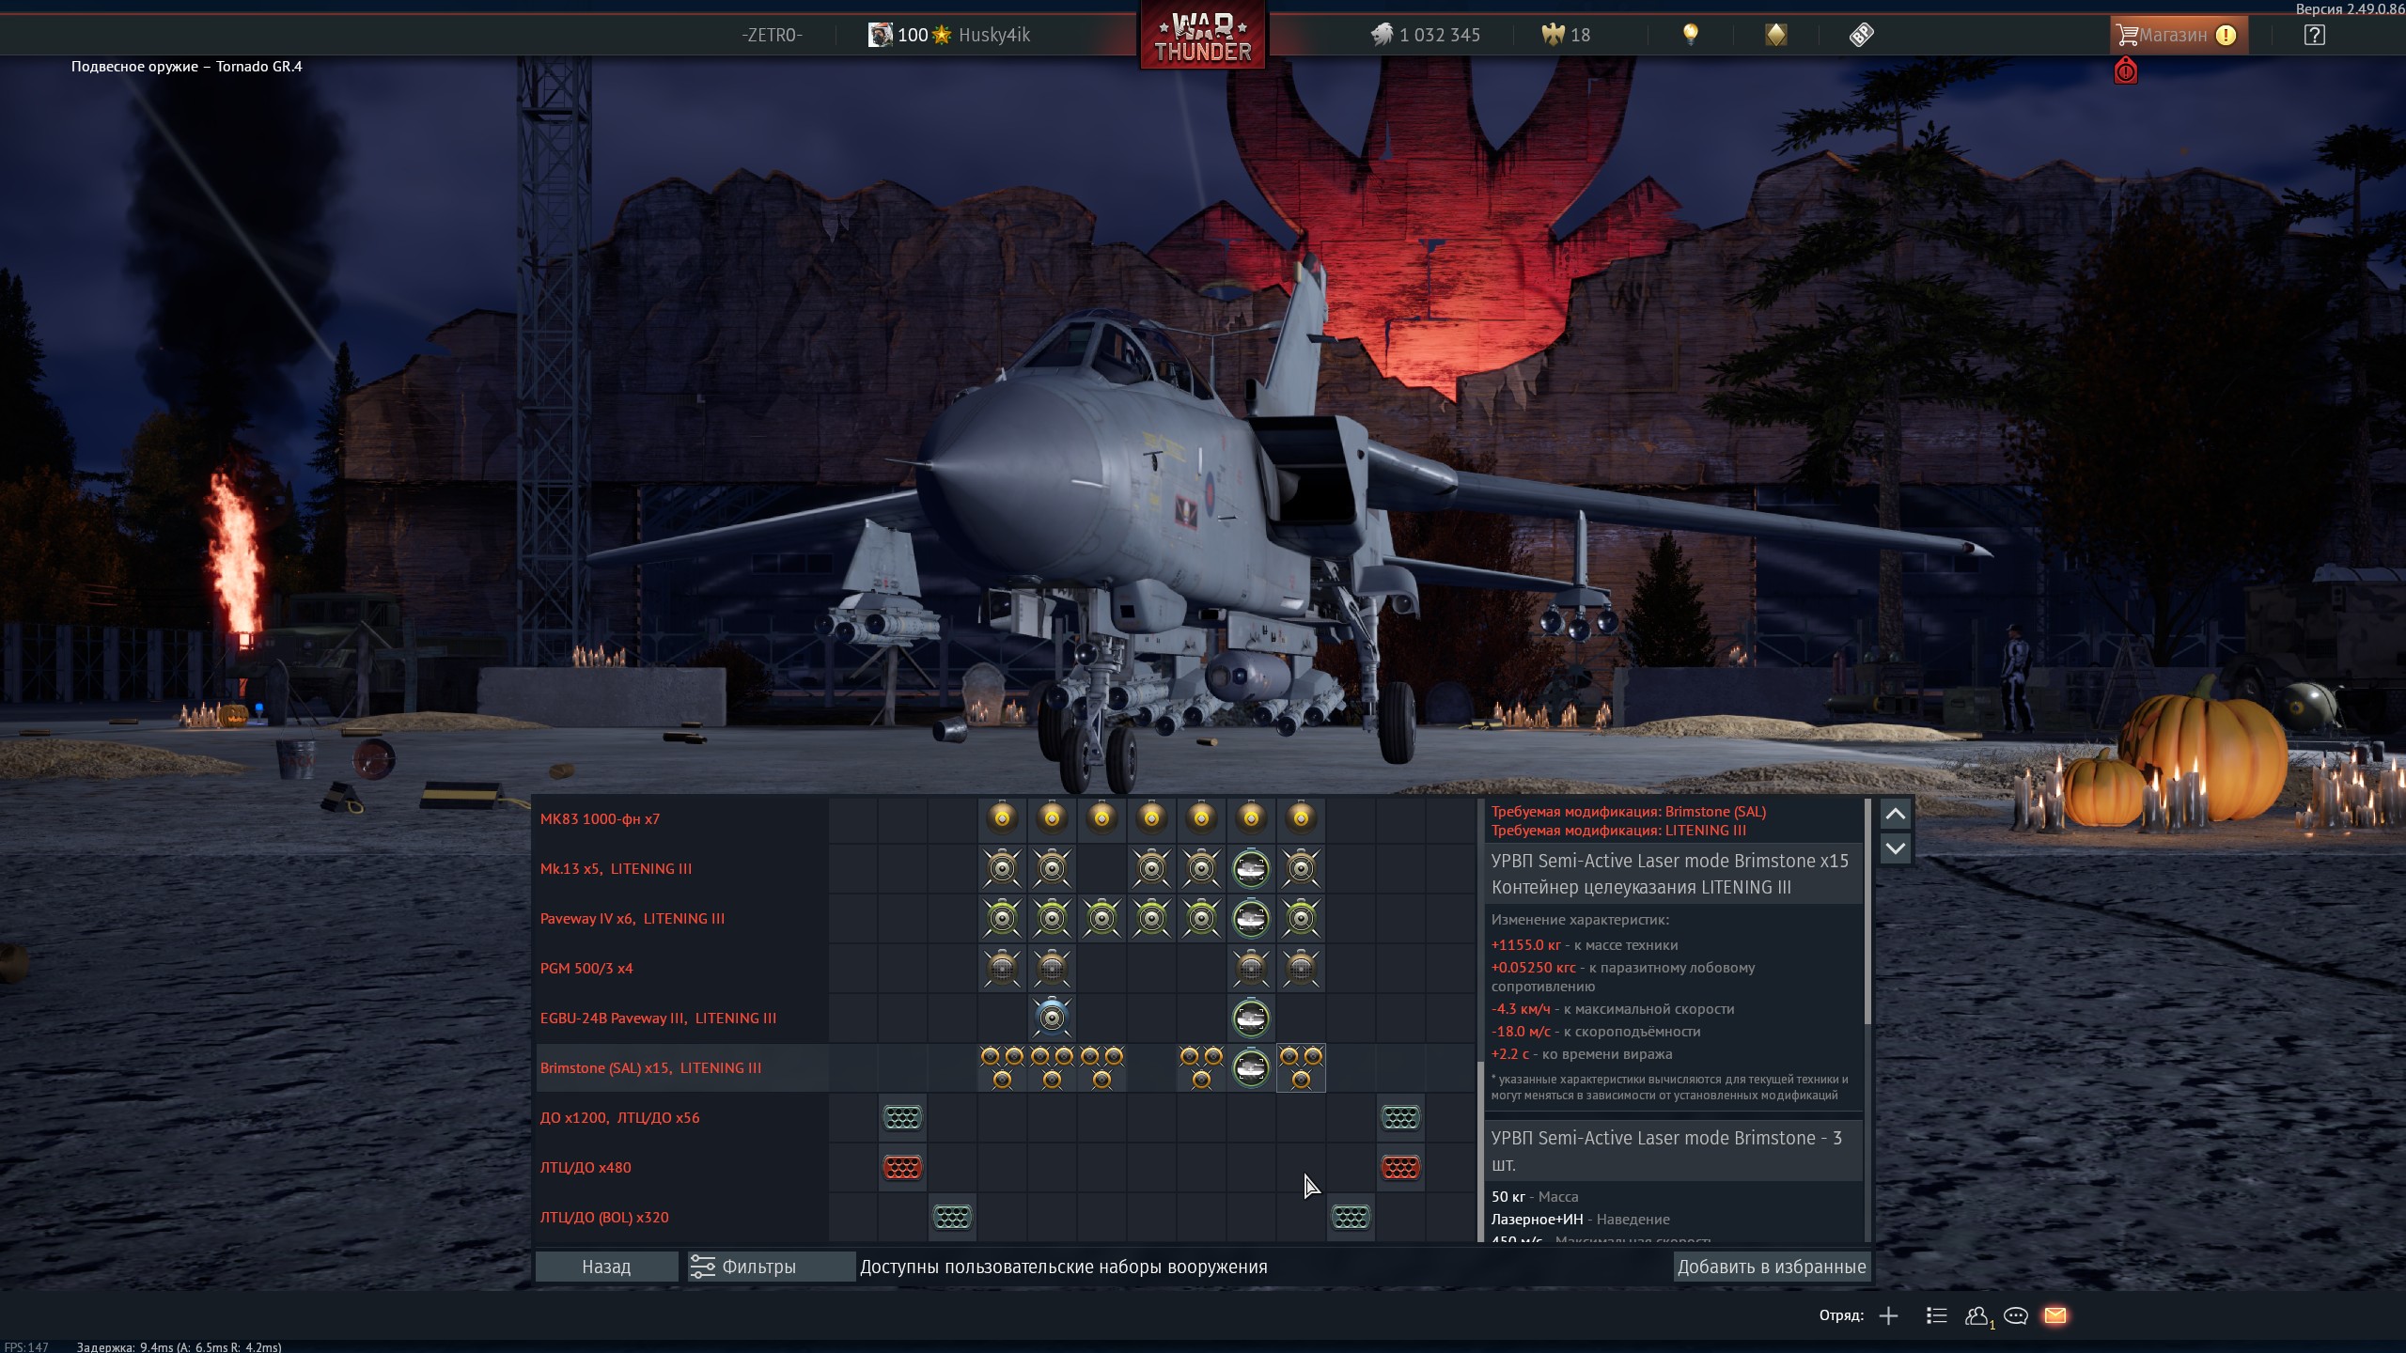Viewport: 2406px width, 1353px height.
Task: Open the contacts friends icon
Action: (x=1976, y=1315)
